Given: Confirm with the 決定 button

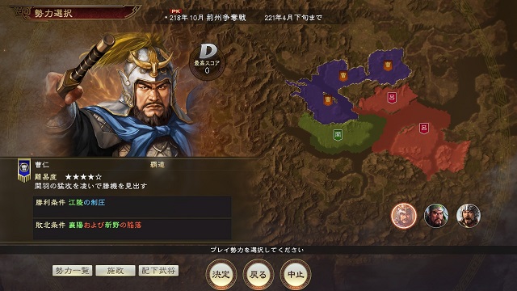Looking at the screenshot, I should 221,274.
